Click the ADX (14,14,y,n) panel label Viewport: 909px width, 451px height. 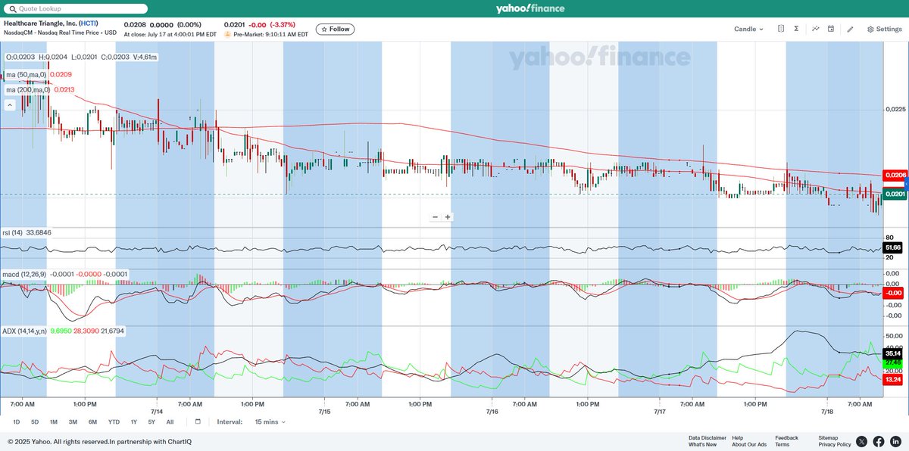24,331
